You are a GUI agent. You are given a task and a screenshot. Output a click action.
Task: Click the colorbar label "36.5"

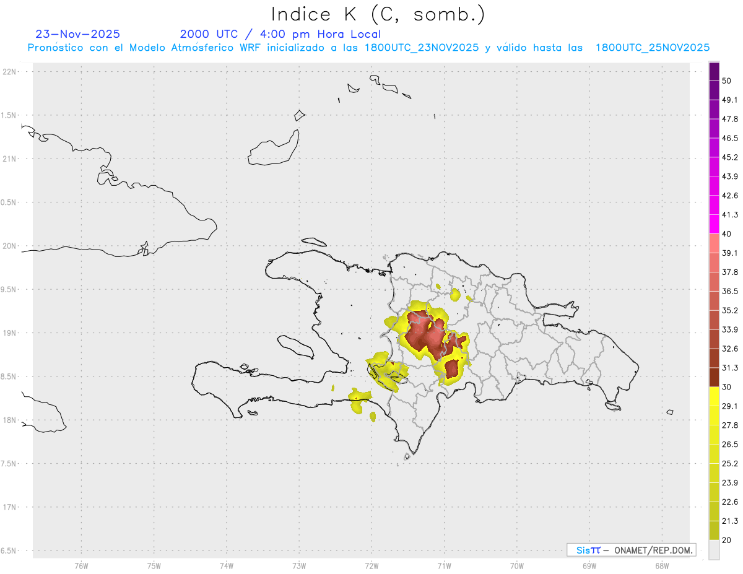coord(730,291)
